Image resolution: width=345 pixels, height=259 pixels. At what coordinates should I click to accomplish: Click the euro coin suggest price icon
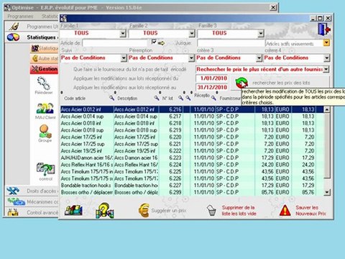[144, 210]
